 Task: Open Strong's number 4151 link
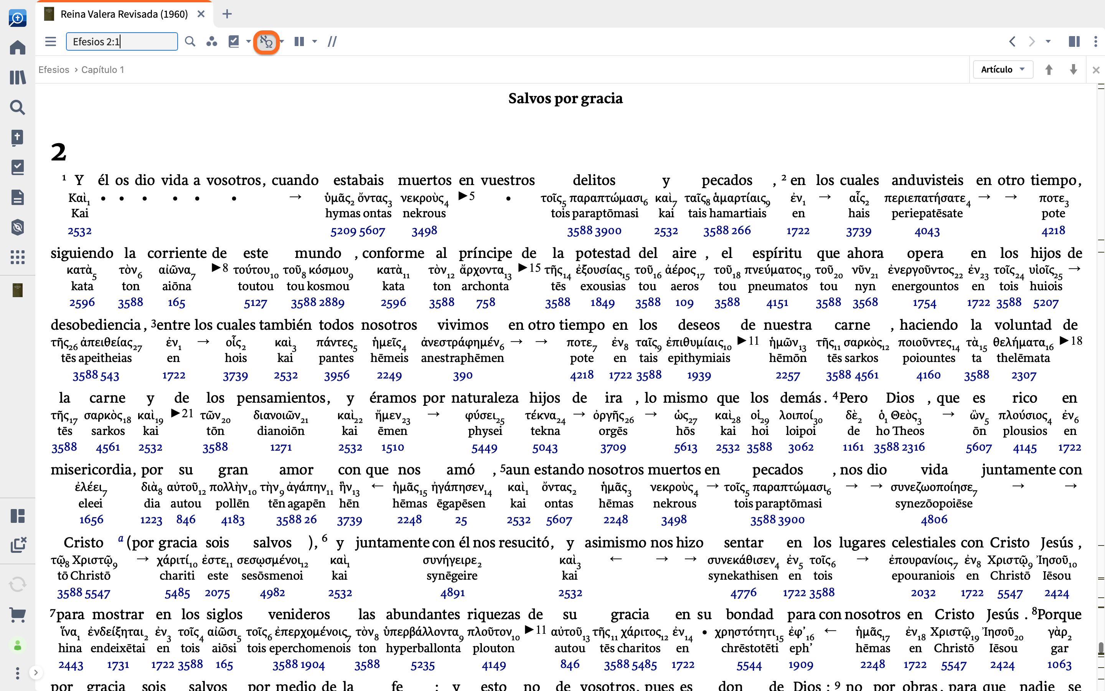coord(777,303)
